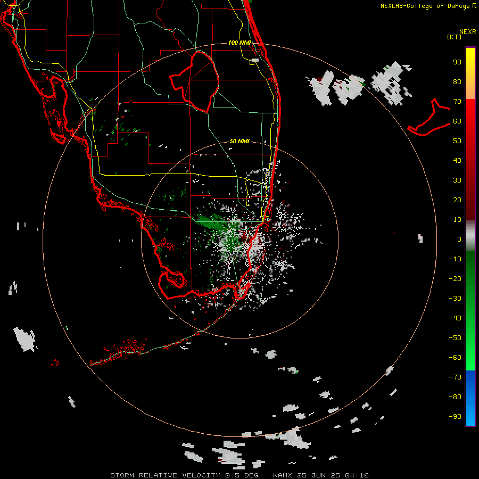Click the -40 knot scale label
Screen dimensions: 479x479
(x=455, y=318)
